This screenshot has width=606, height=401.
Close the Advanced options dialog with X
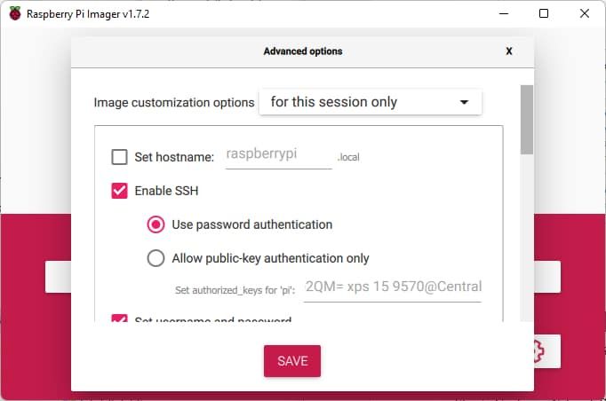coord(509,51)
